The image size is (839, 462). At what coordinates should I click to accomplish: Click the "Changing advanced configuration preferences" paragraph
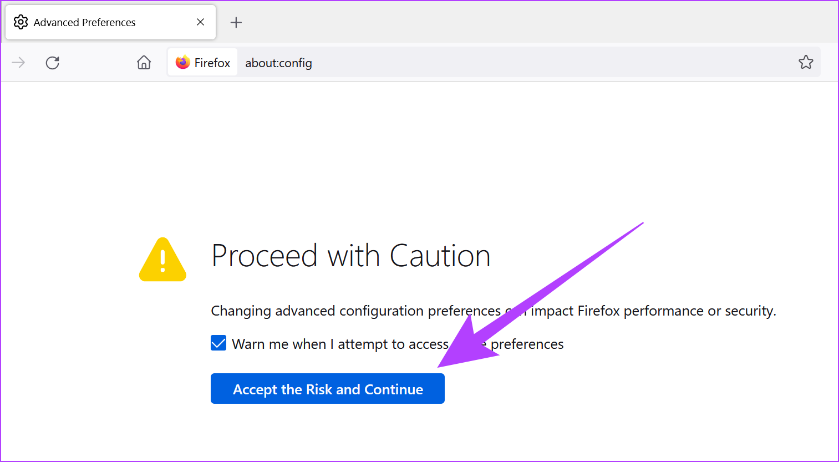point(355,311)
